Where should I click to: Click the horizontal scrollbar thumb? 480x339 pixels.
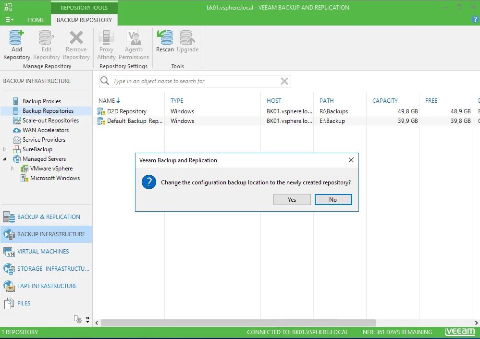pyautogui.click(x=238, y=323)
